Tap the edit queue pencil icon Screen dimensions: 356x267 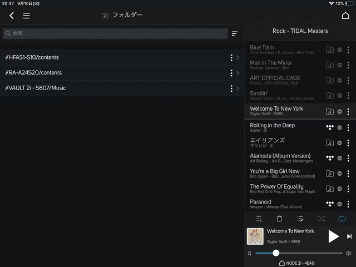click(300, 219)
